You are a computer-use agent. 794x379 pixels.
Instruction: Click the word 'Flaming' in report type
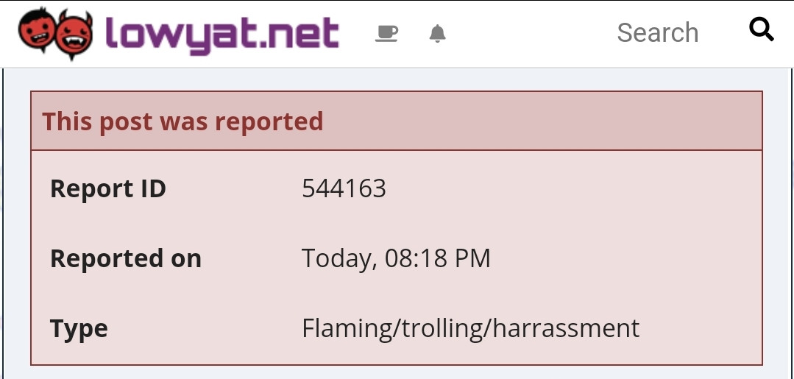pos(350,328)
